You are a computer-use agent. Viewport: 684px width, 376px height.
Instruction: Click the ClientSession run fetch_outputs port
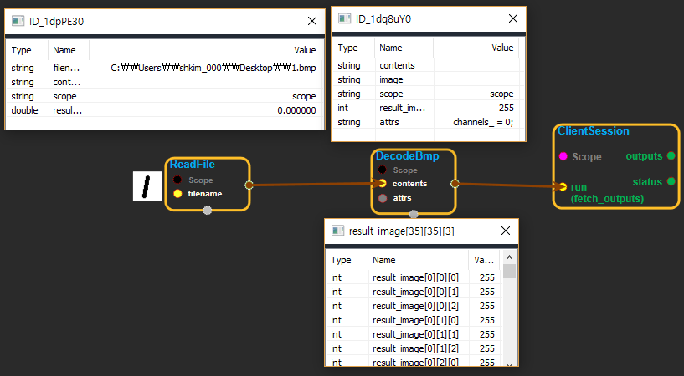pyautogui.click(x=563, y=187)
